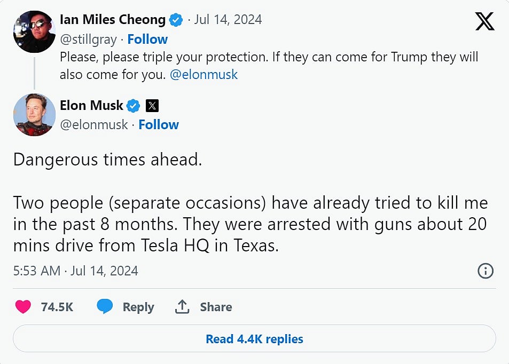This screenshot has width=509, height=364.
Task: Click the share arrow icon
Action: 182,307
